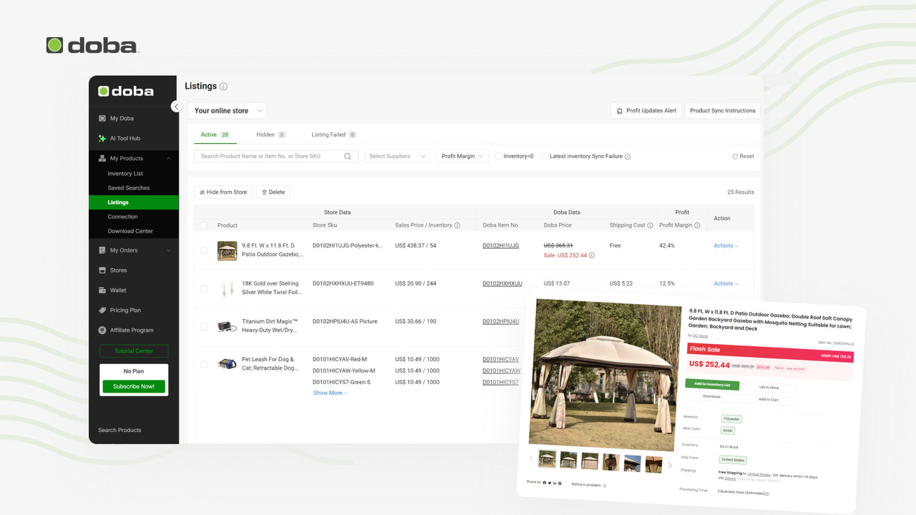This screenshot has height=515, width=916.
Task: Open the Select Suppliers dropdown
Action: coord(397,156)
